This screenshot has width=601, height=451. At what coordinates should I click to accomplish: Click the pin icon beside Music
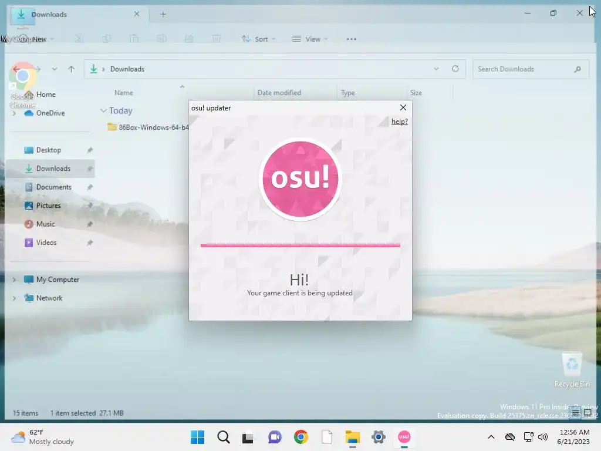tap(90, 224)
